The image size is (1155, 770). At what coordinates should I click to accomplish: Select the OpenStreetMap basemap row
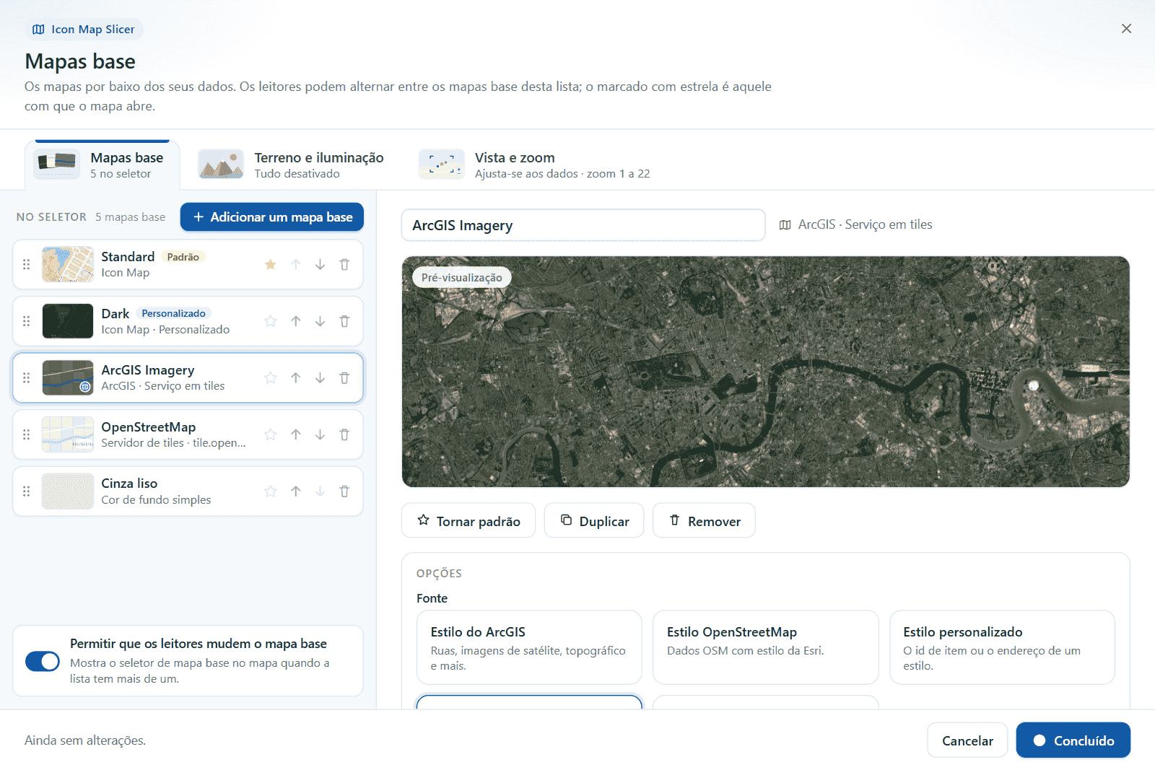(x=188, y=434)
